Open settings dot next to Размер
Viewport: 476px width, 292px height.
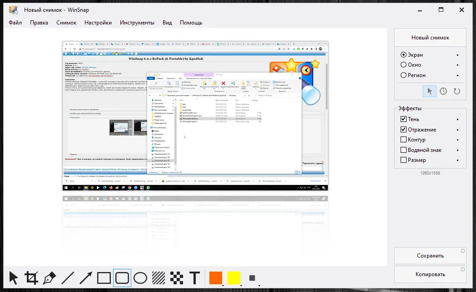tap(457, 160)
